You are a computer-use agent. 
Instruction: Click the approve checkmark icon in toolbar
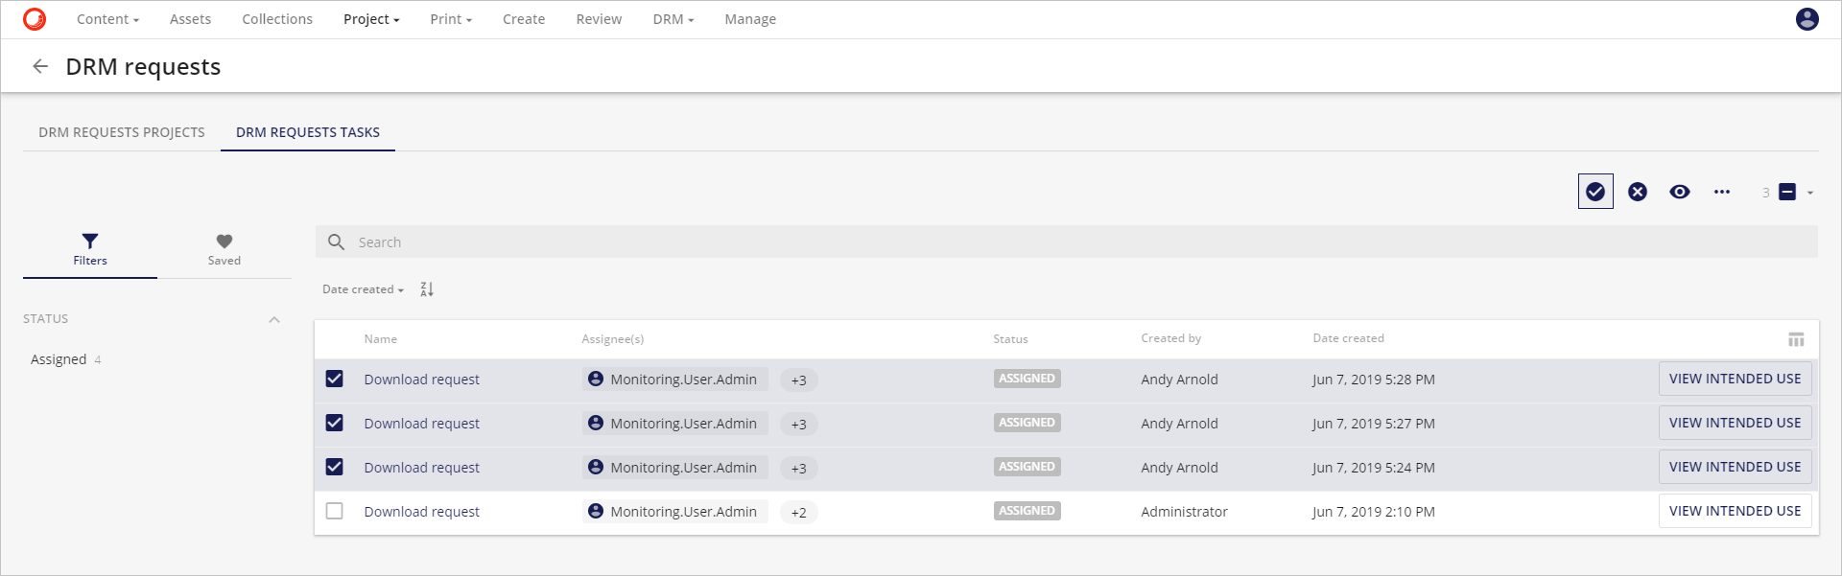click(x=1595, y=192)
